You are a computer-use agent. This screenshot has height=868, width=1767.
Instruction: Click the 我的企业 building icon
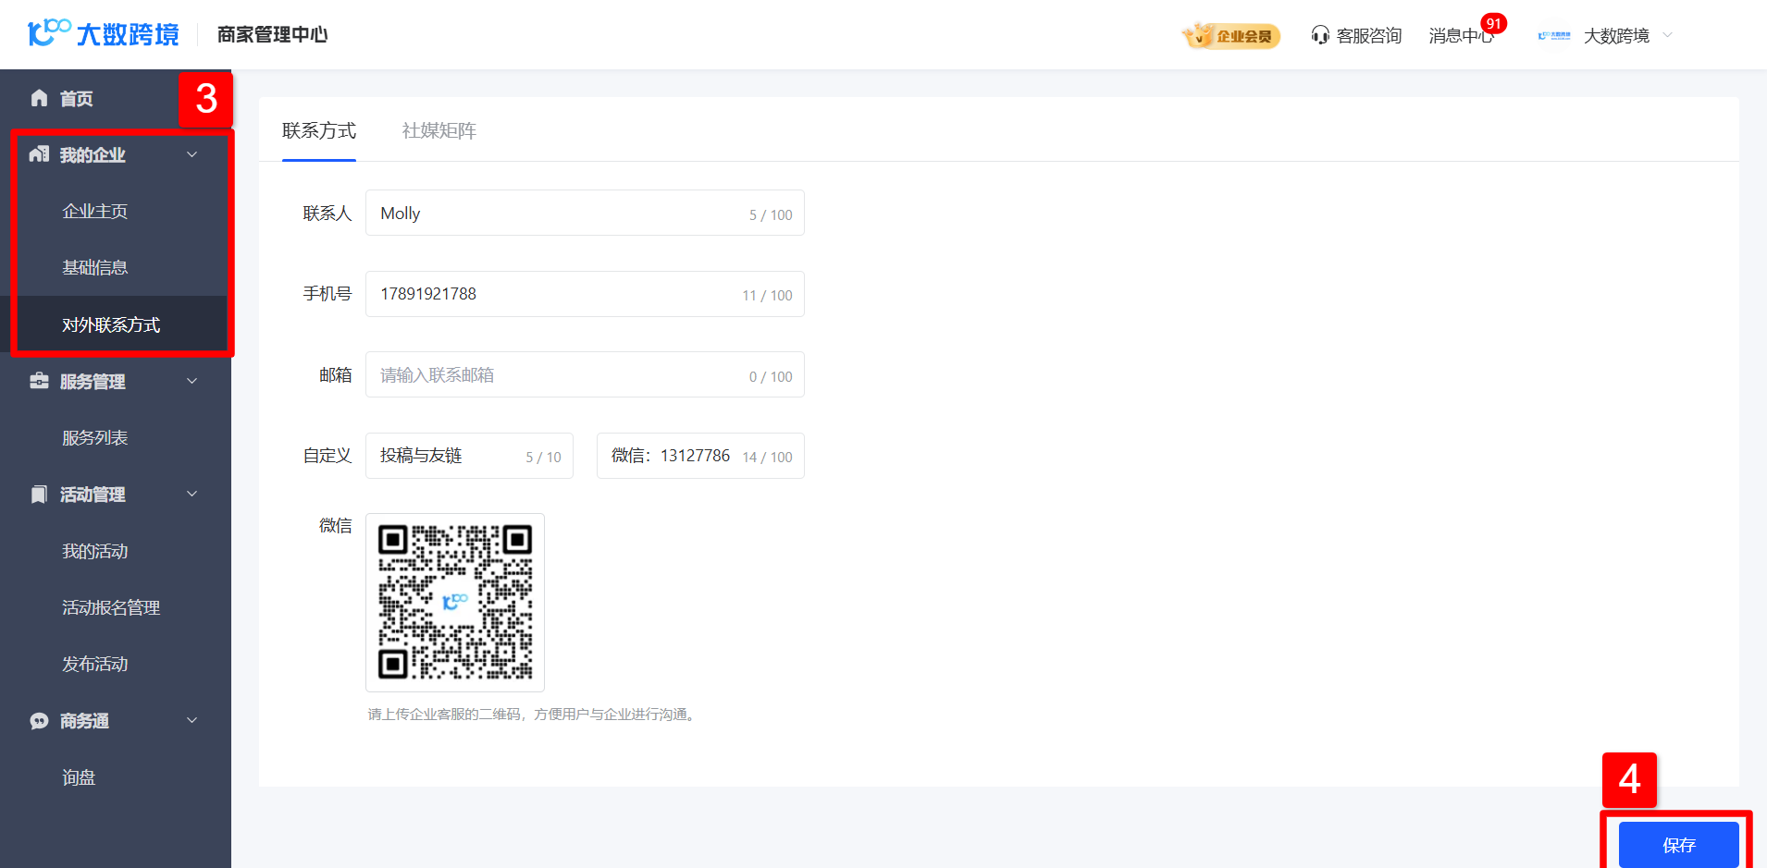pos(39,154)
